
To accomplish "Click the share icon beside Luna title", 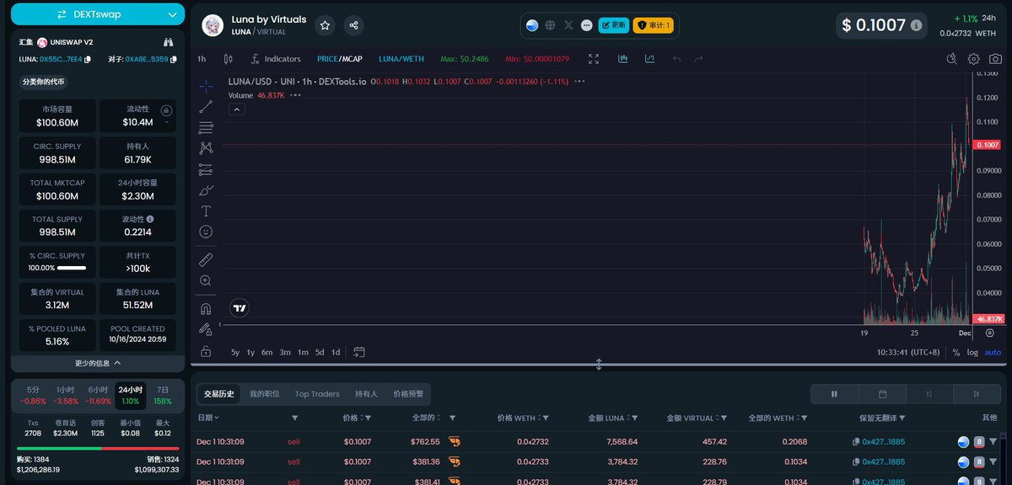I will (354, 25).
